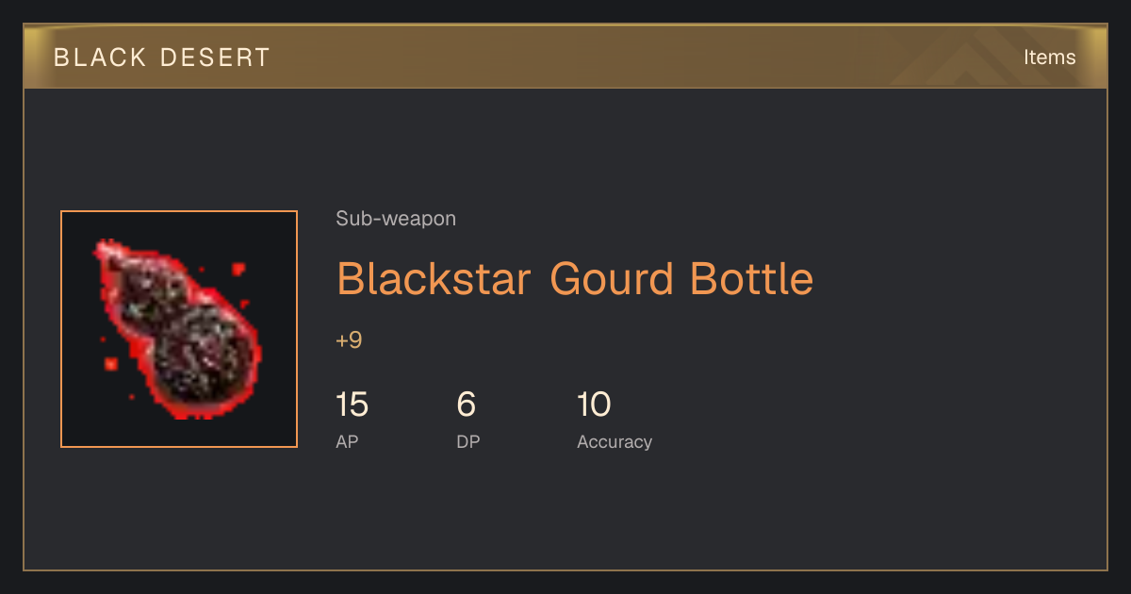Select the DP stat label

click(x=468, y=441)
